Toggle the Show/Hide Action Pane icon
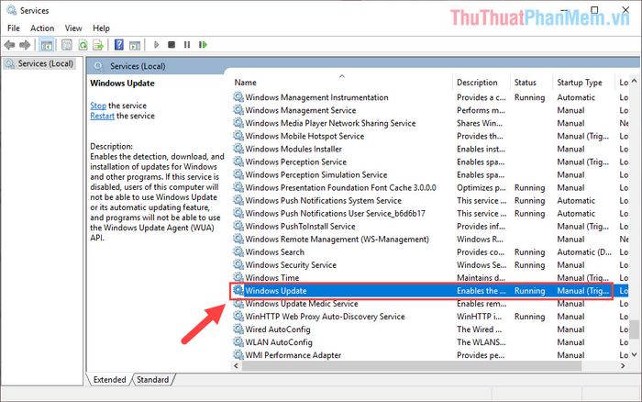The width and height of the screenshot is (642, 402). pyautogui.click(x=135, y=45)
